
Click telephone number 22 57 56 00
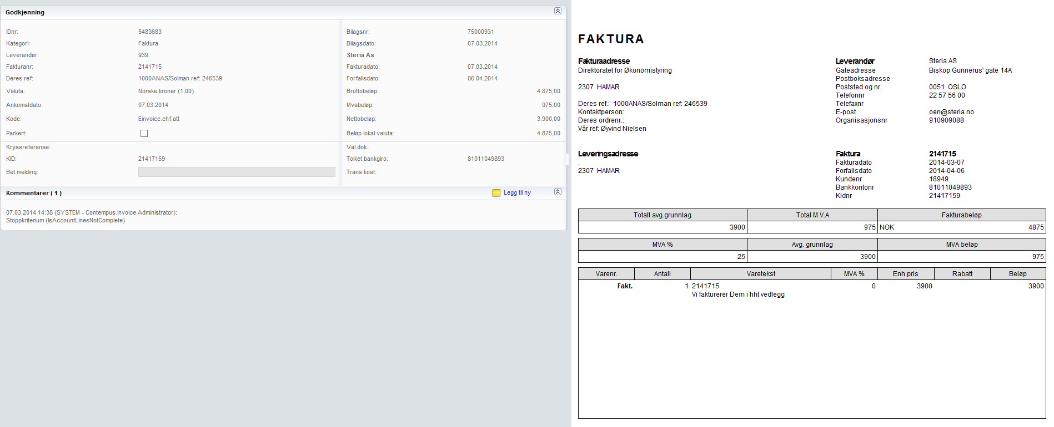947,95
